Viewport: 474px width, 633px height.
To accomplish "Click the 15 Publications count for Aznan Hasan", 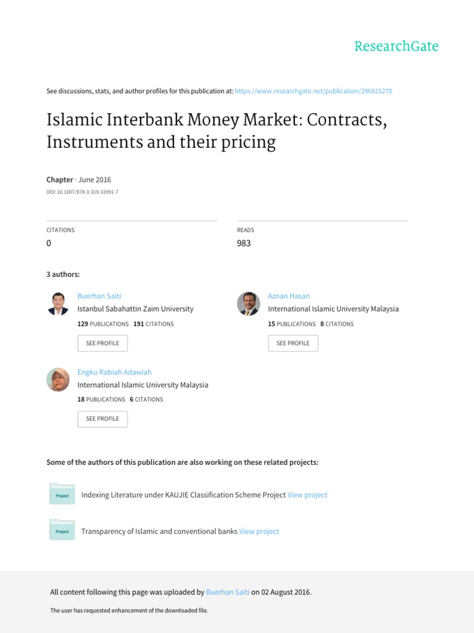I will [x=291, y=324].
